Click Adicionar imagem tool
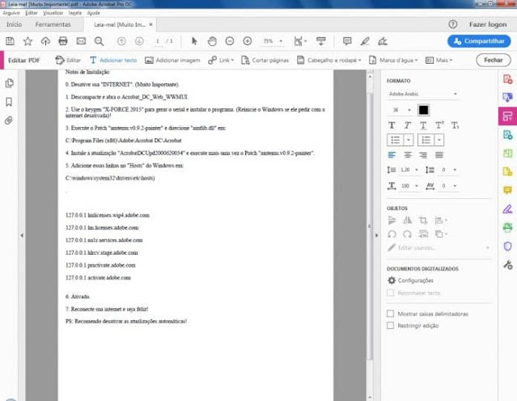The width and height of the screenshot is (517, 401). point(172,60)
